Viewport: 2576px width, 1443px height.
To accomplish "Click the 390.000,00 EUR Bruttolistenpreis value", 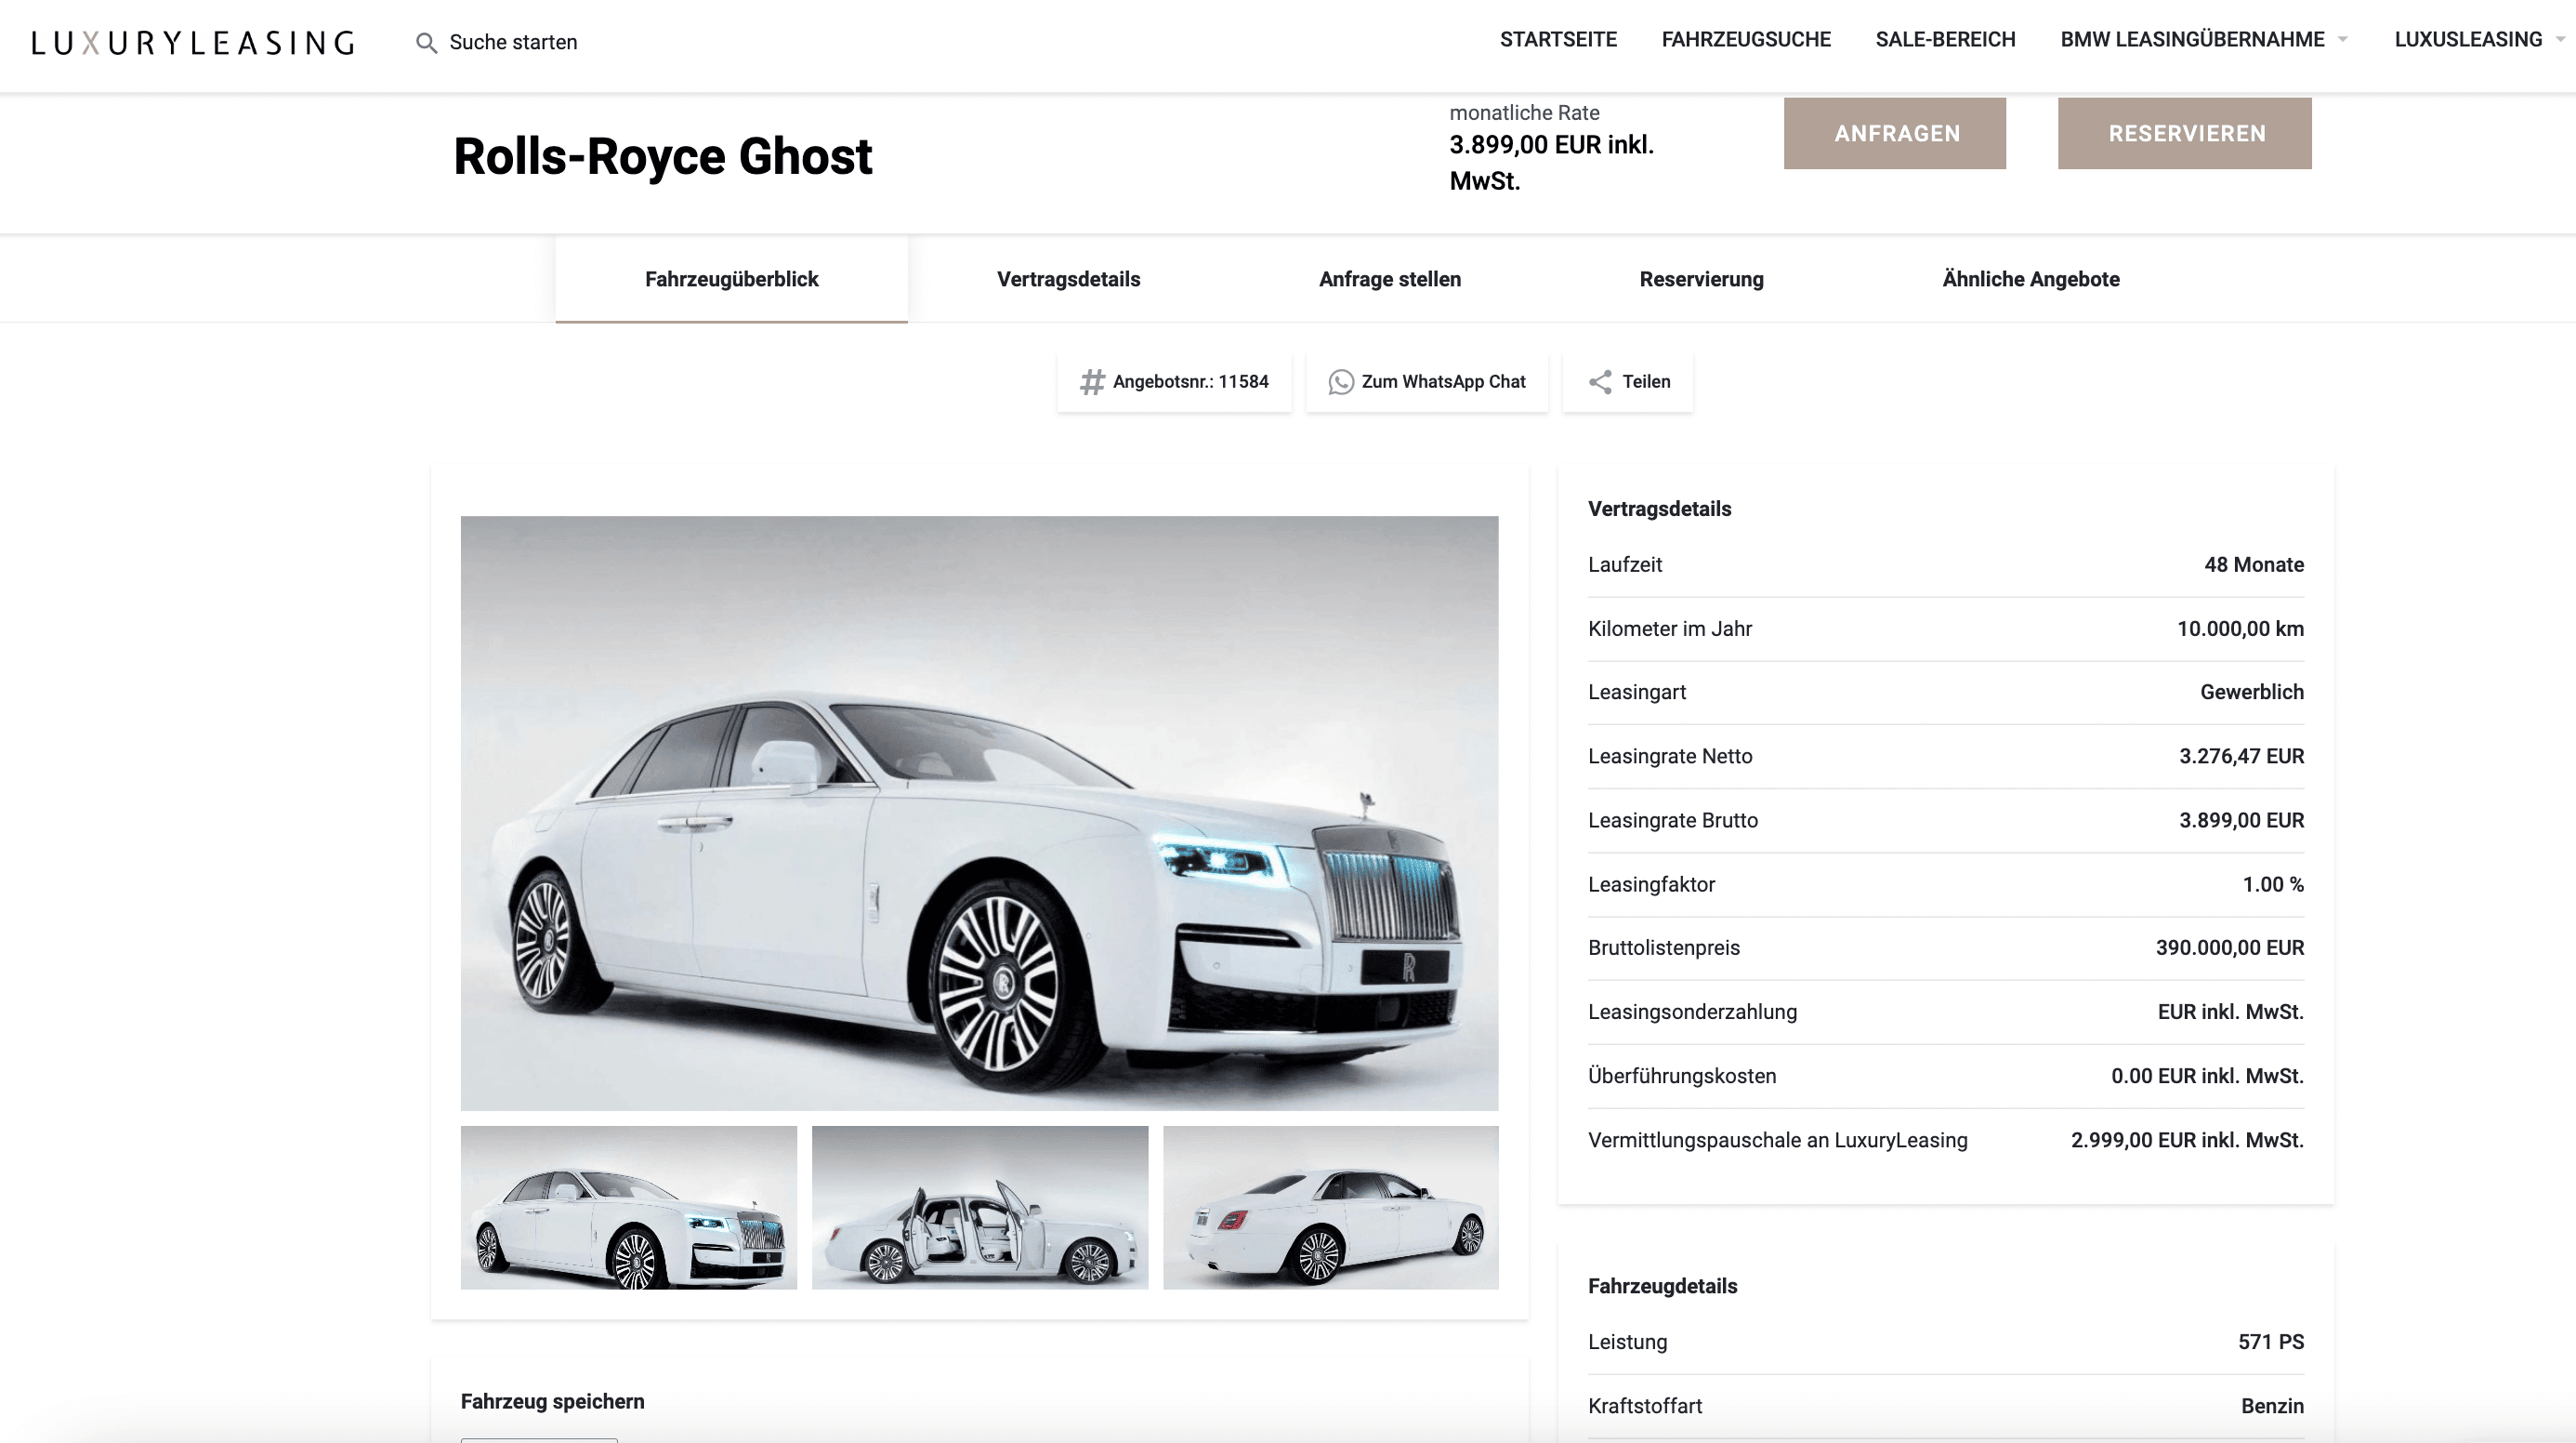I will point(2229,947).
